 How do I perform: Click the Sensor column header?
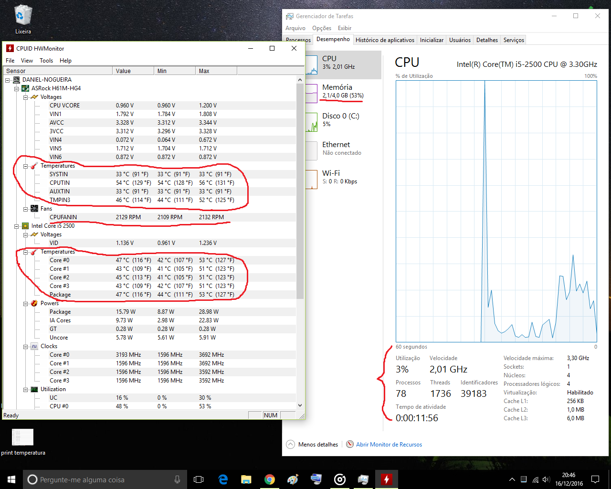[x=58, y=71]
